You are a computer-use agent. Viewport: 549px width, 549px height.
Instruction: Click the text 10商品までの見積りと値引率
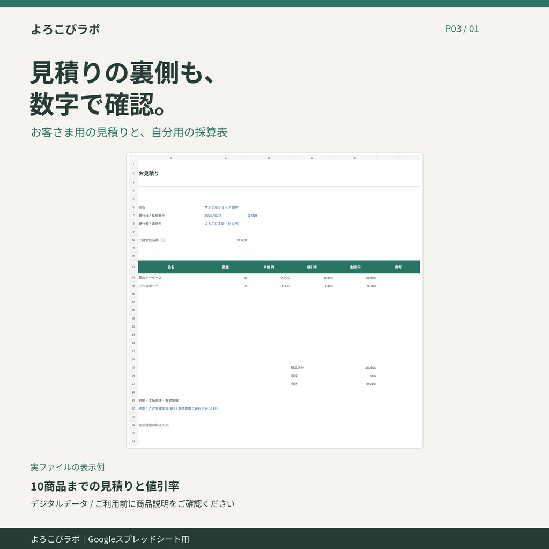pos(105,486)
